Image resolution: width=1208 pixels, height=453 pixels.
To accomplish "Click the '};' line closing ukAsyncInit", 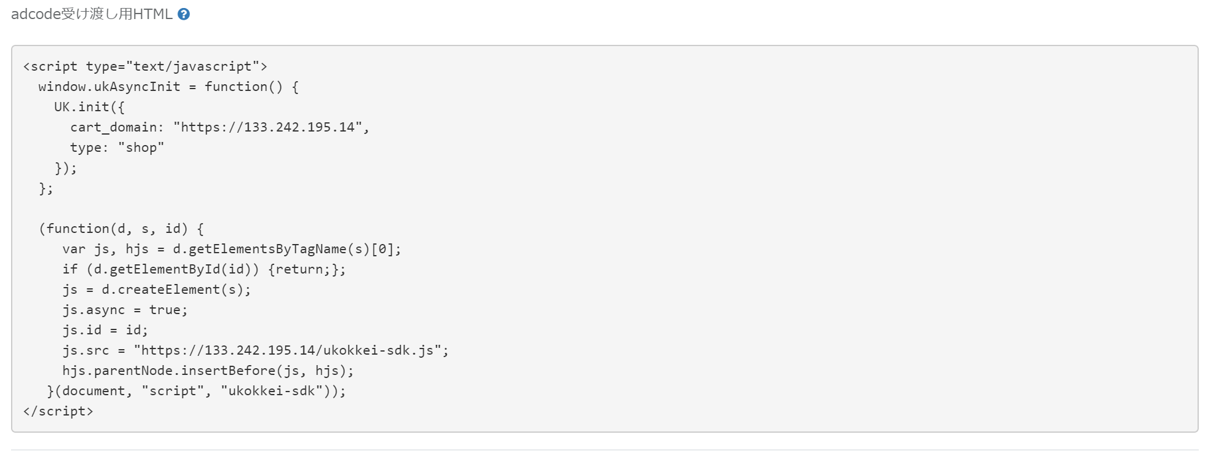I will click(46, 188).
